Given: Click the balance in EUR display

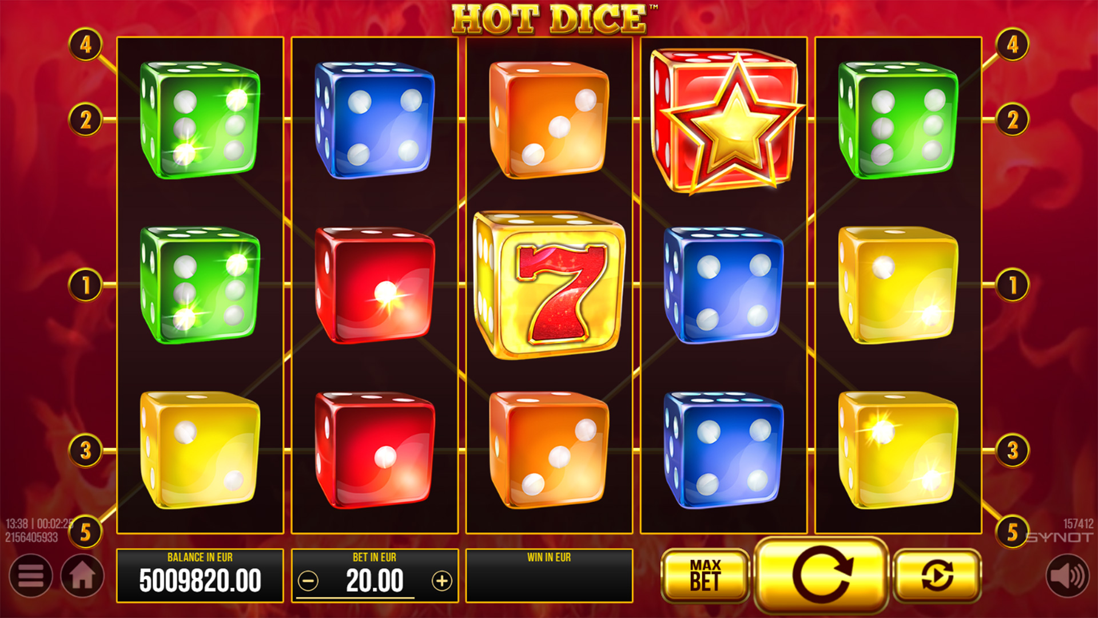Looking at the screenshot, I should point(200,575).
